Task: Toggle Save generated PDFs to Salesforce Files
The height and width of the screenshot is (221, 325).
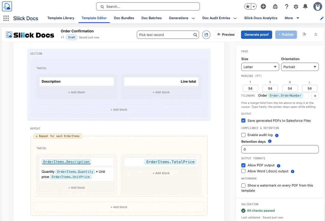Action: click(243, 121)
